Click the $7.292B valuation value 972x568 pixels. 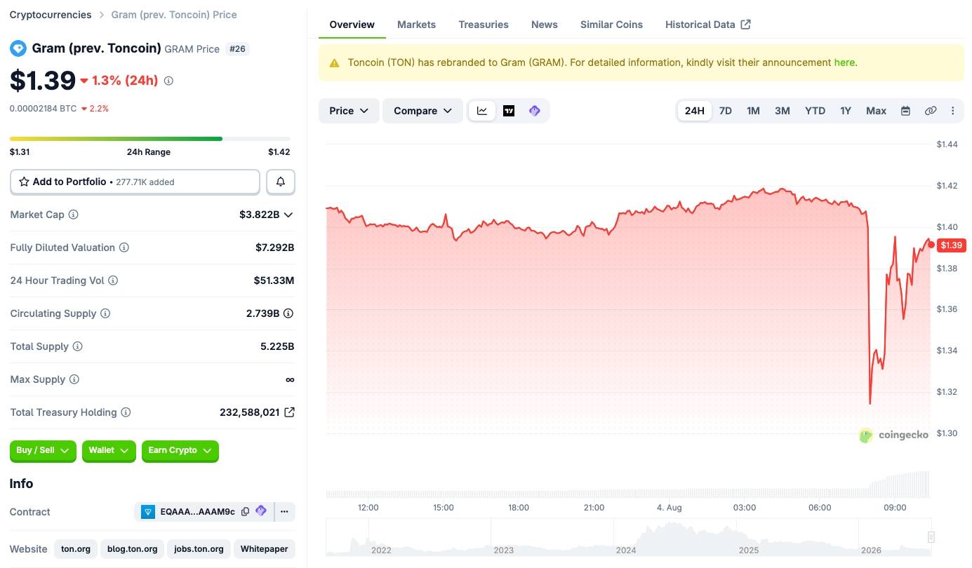point(274,248)
